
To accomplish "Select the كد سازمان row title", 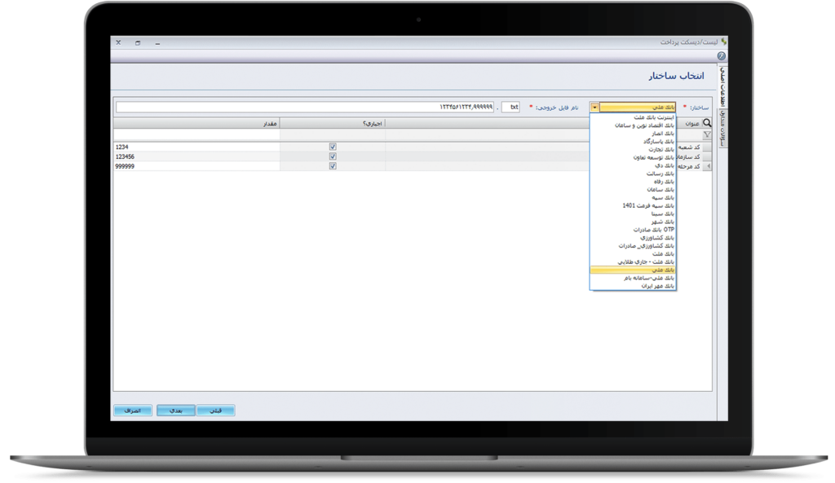I will click(x=690, y=157).
